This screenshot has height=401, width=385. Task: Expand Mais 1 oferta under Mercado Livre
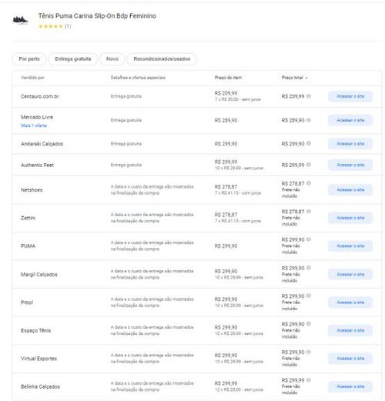click(34, 125)
